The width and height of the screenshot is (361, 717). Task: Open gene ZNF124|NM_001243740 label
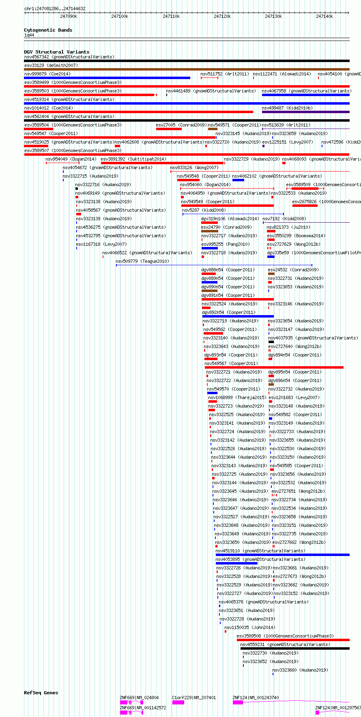[256, 698]
